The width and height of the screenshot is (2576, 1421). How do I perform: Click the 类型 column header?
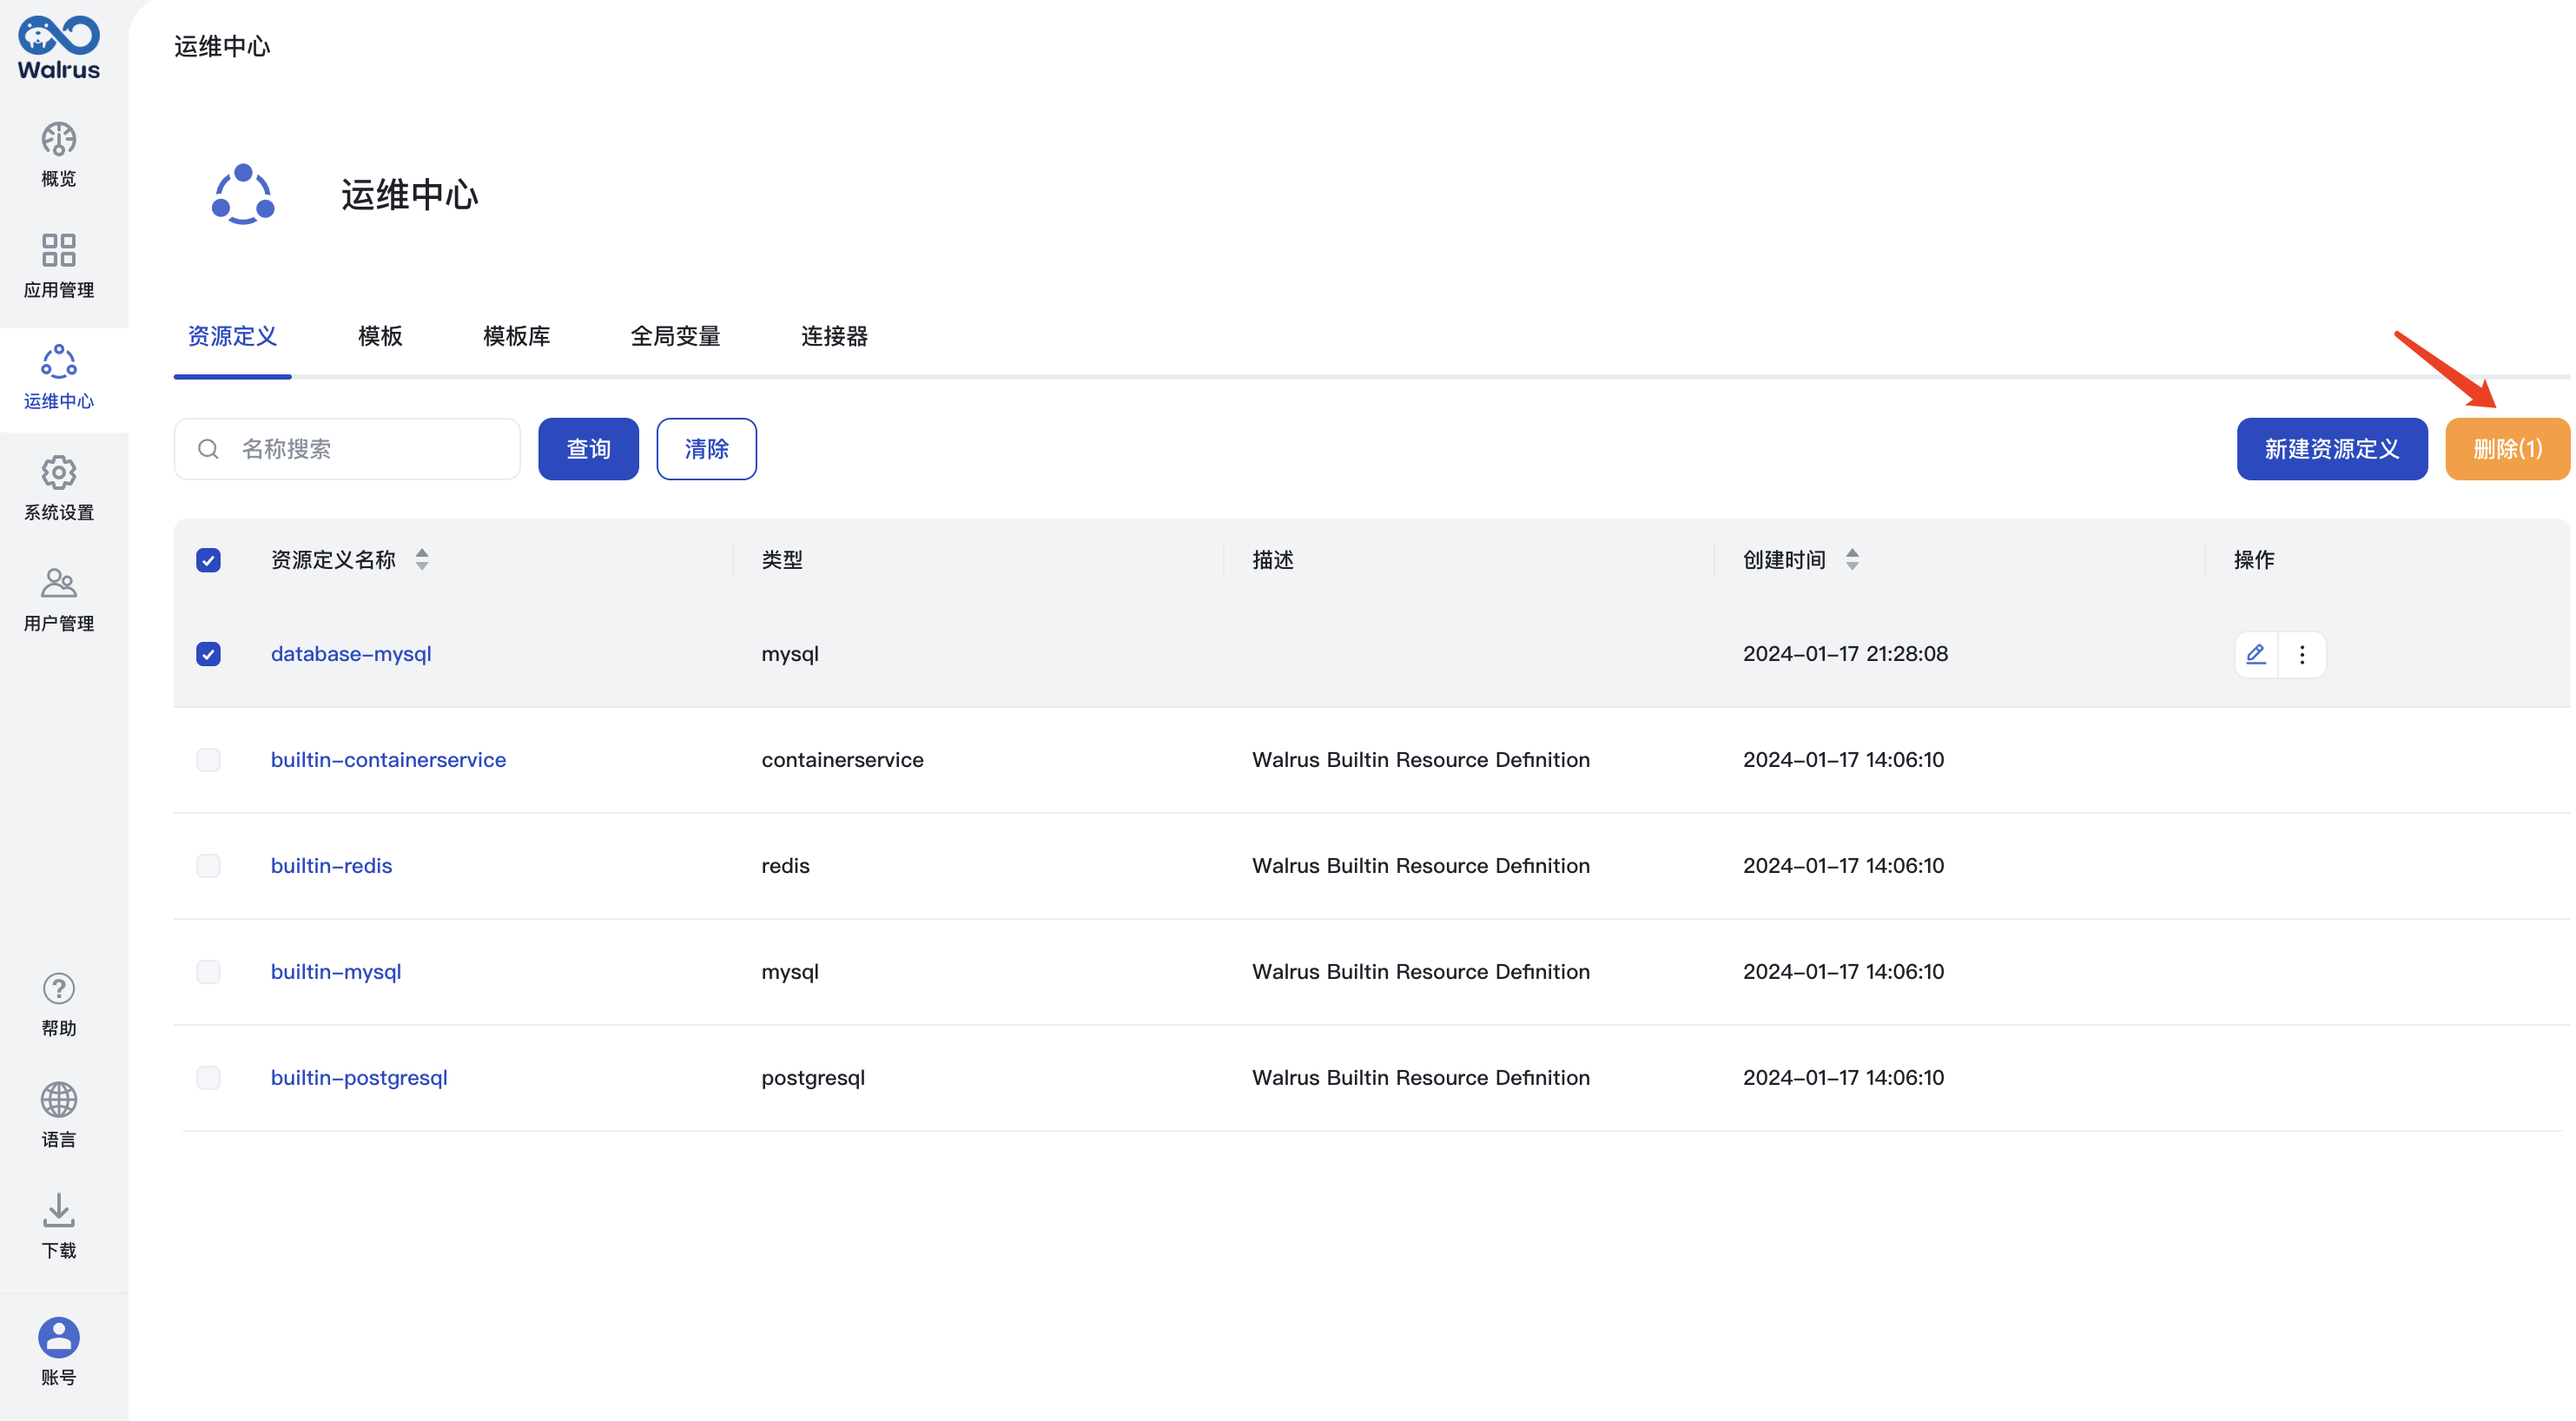[782, 560]
